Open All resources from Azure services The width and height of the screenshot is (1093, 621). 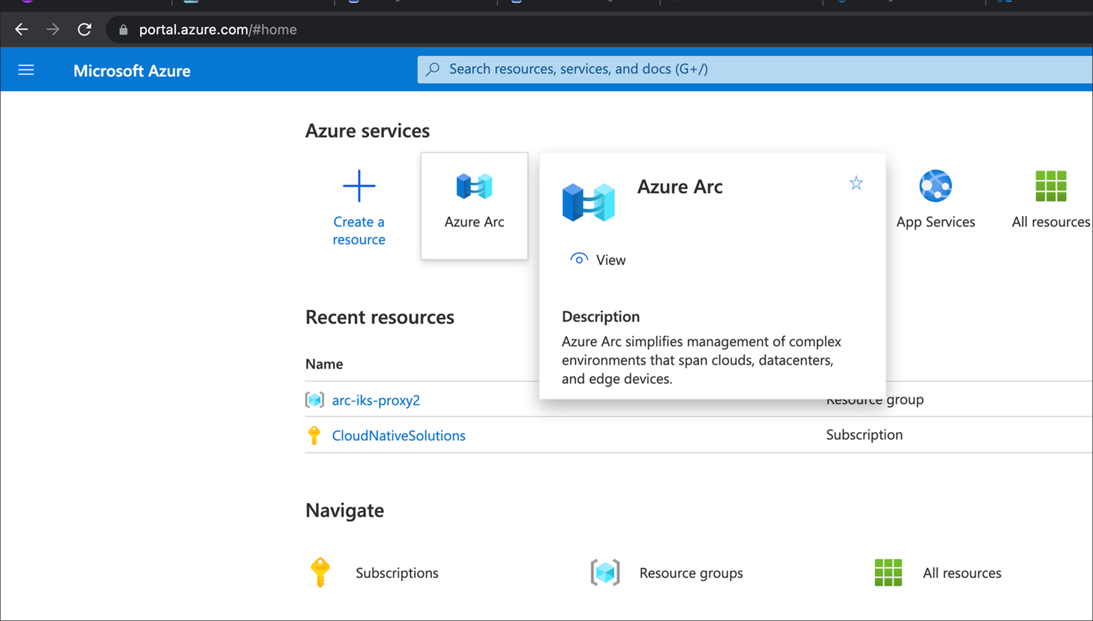pos(1050,198)
